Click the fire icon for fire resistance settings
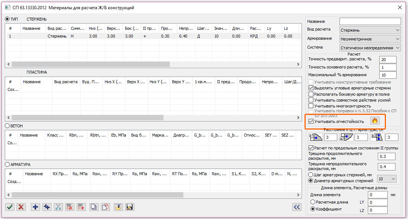The height and width of the screenshot is (219, 408). (375, 121)
